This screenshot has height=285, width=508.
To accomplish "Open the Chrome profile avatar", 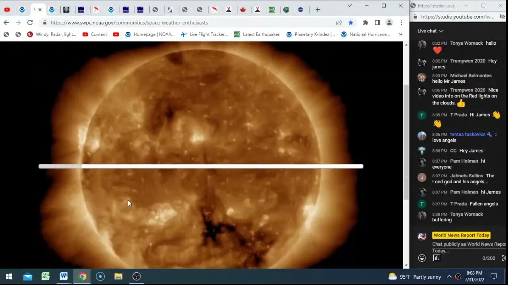I will coord(389,23).
